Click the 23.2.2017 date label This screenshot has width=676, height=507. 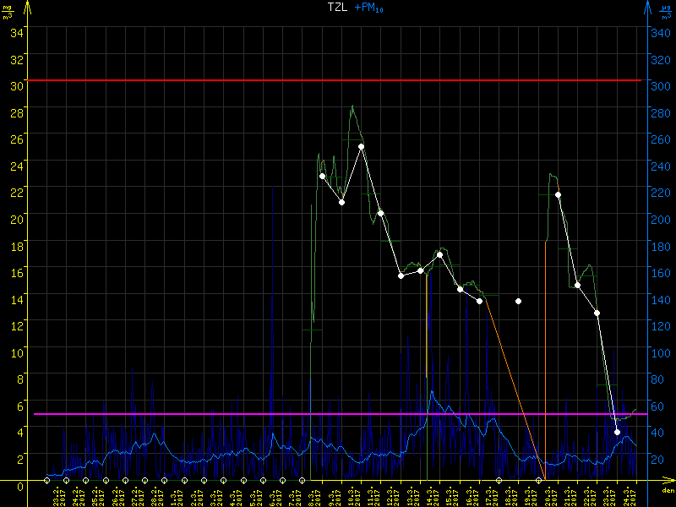coord(57,494)
